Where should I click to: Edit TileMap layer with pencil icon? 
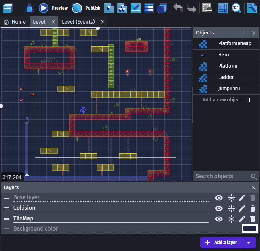click(242, 219)
